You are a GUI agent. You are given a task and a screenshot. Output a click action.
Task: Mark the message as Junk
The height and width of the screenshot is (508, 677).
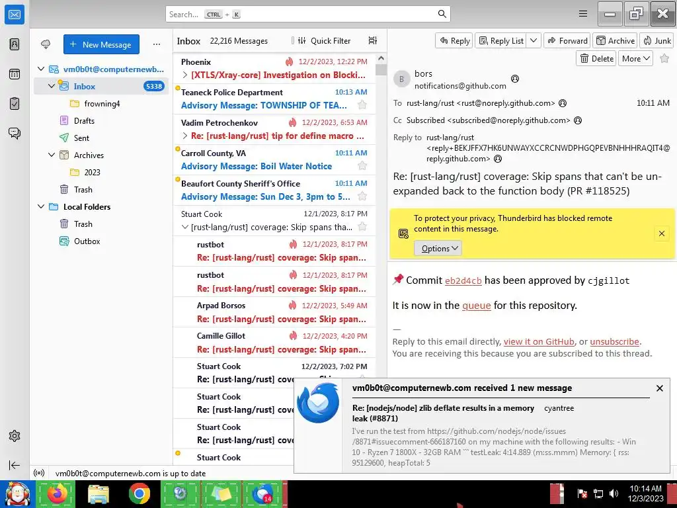pos(657,40)
